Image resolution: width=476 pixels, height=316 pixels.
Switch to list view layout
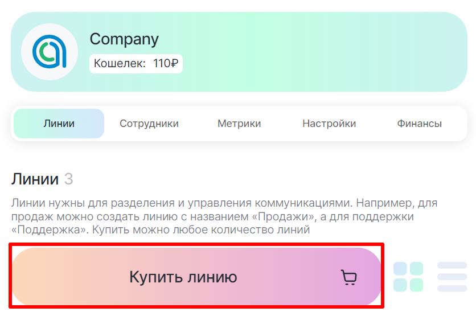click(x=452, y=277)
